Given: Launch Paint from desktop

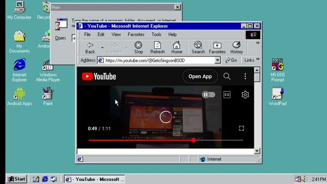Looking at the screenshot, I should (48, 97).
